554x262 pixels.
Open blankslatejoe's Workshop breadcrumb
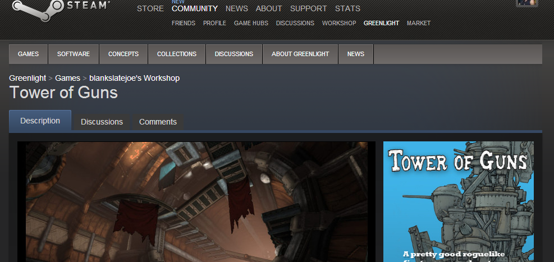pyautogui.click(x=134, y=78)
